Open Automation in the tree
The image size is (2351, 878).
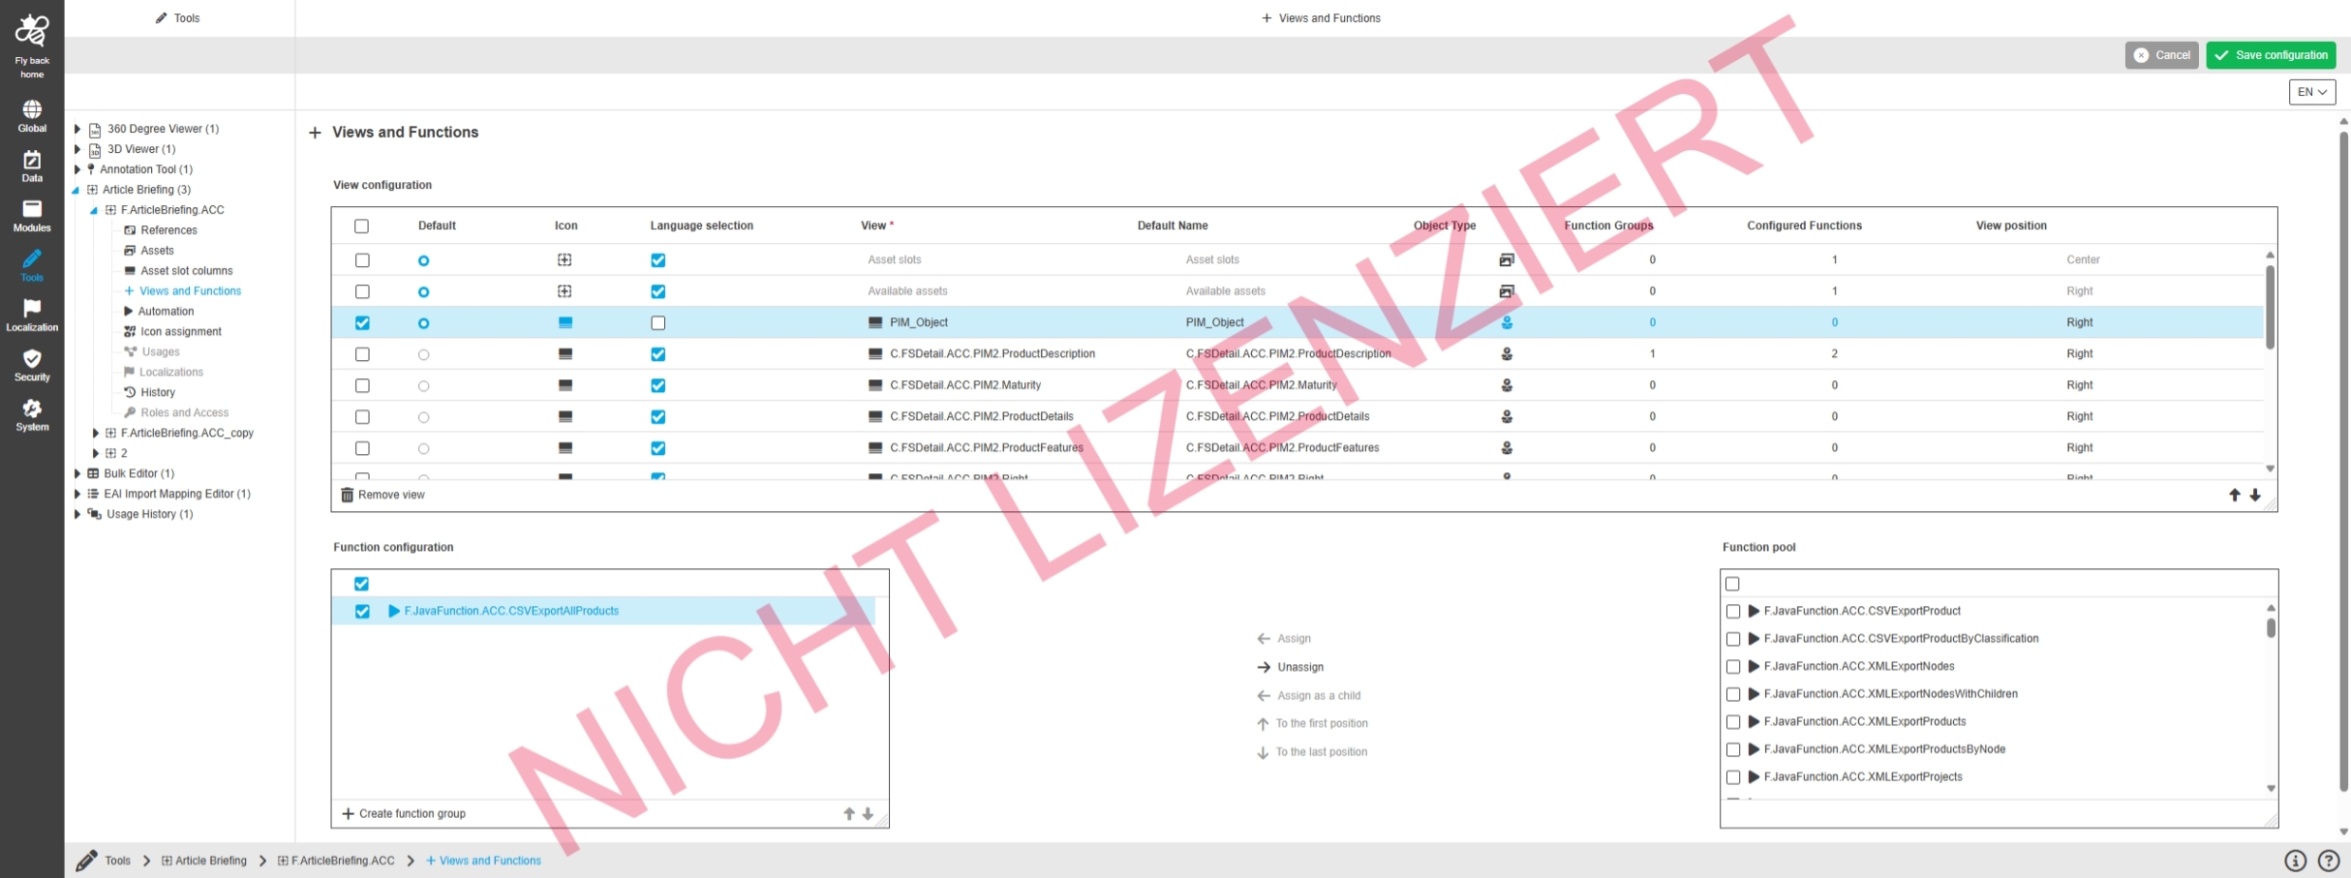[x=166, y=312]
